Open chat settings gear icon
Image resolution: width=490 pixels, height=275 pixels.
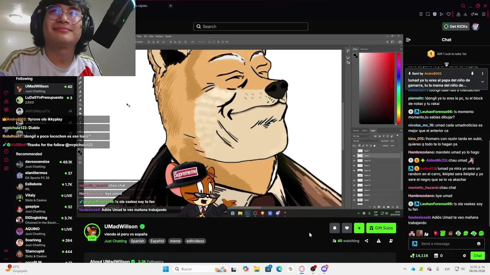click(464, 256)
